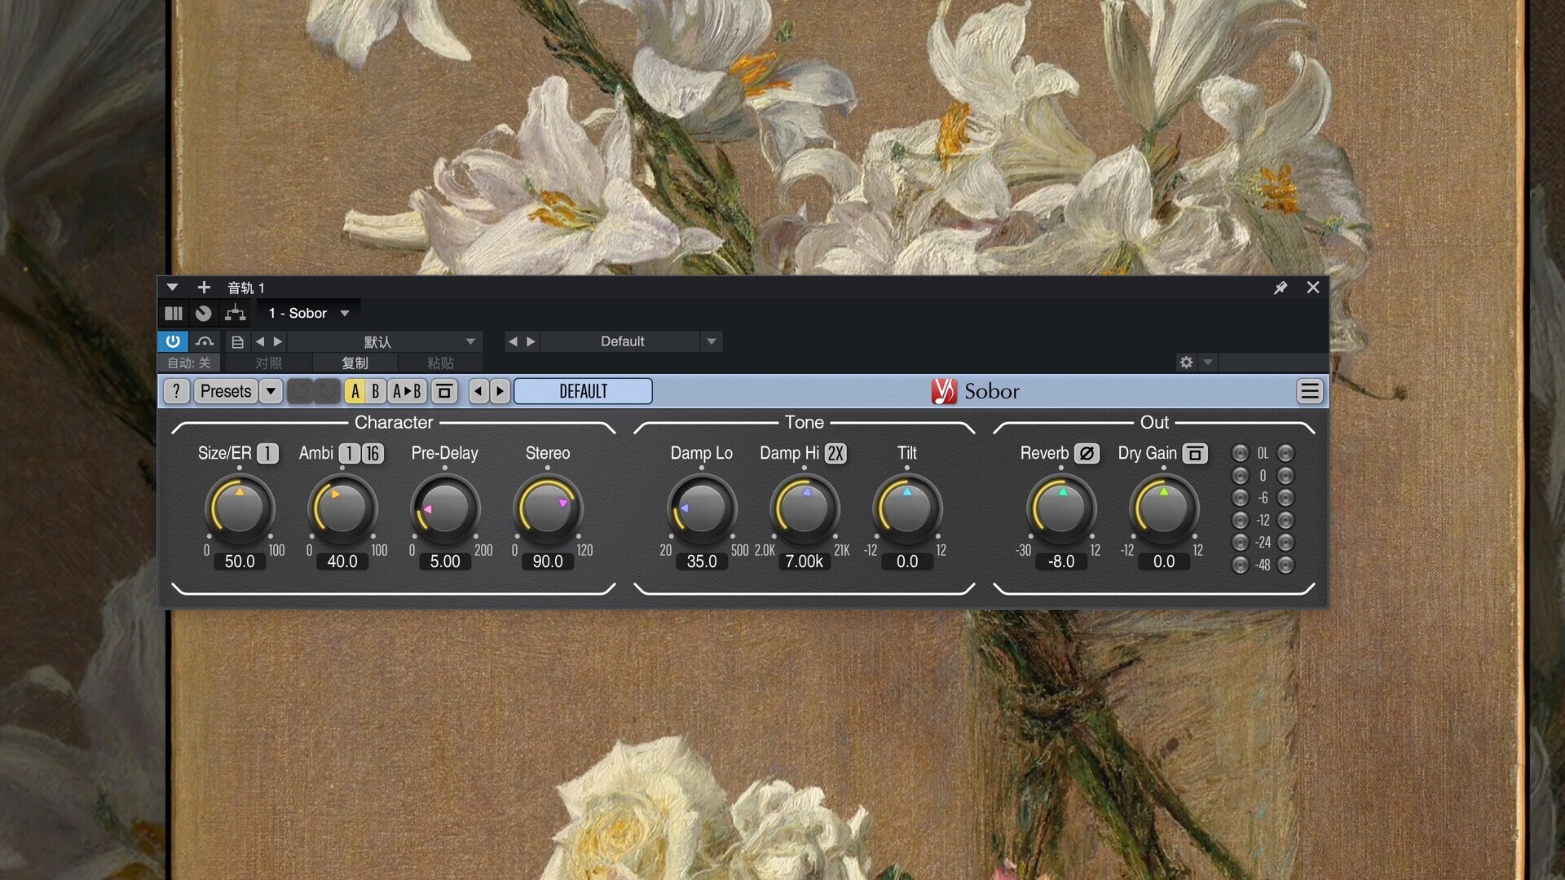This screenshot has width=1565, height=880.
Task: Click the A to B copy button
Action: [x=407, y=391]
